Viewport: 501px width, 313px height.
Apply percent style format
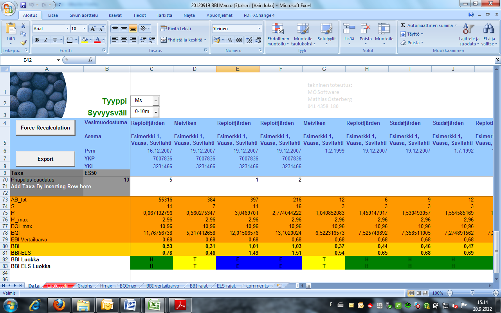pos(230,40)
